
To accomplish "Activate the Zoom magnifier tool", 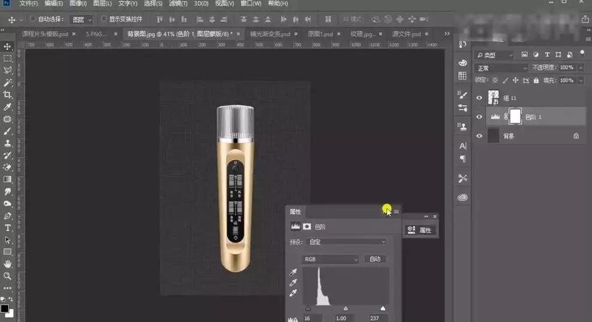I will (x=8, y=276).
